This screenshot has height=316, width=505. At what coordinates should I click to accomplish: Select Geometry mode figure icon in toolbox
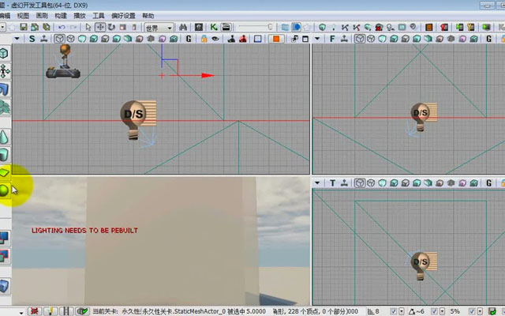[5, 71]
